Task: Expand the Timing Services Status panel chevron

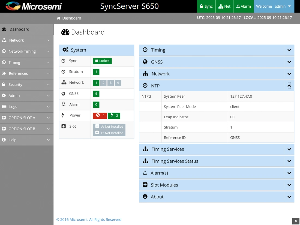Action: pyautogui.click(x=289, y=161)
